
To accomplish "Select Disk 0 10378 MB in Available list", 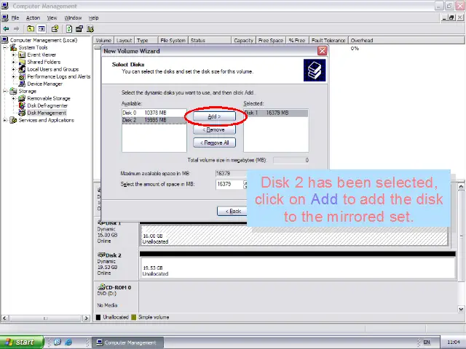I will [x=154, y=113].
